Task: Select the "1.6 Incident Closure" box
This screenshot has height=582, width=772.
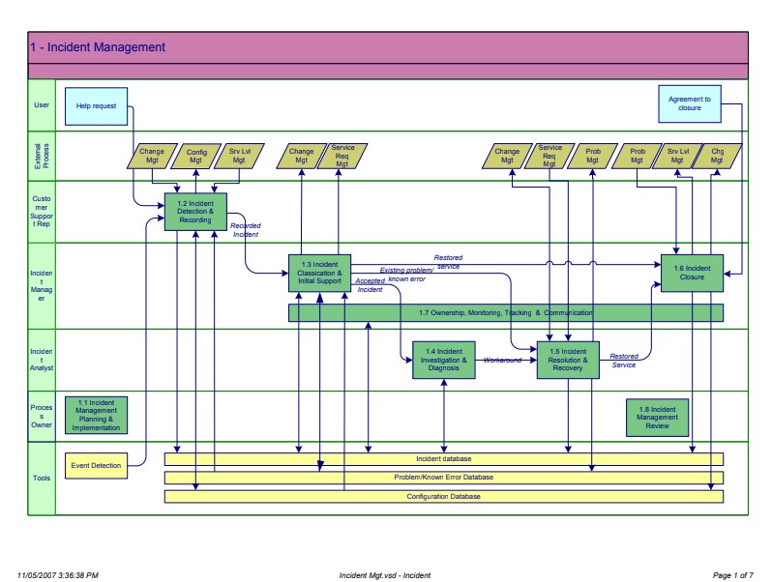Action: 692,273
